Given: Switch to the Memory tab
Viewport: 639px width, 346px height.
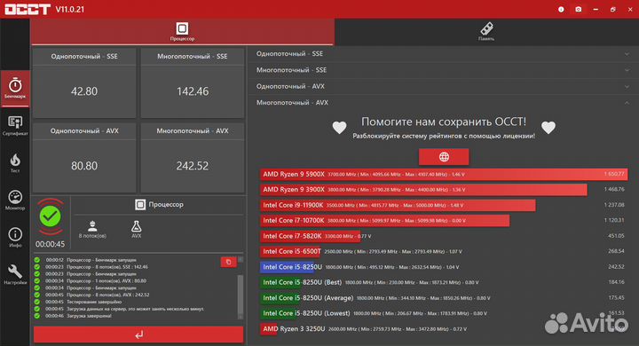Looking at the screenshot, I should 486,31.
